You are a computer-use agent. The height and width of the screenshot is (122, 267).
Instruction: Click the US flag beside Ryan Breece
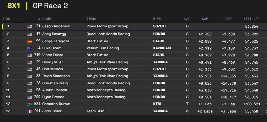pyautogui.click(x=30, y=97)
